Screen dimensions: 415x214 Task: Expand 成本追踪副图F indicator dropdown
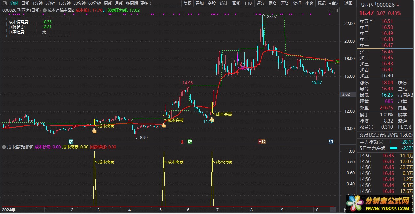pyautogui.click(x=4, y=147)
